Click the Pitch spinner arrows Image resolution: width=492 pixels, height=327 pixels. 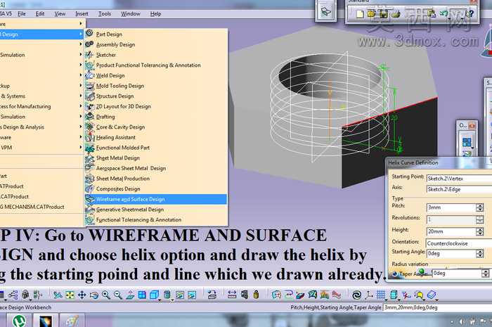click(479, 207)
